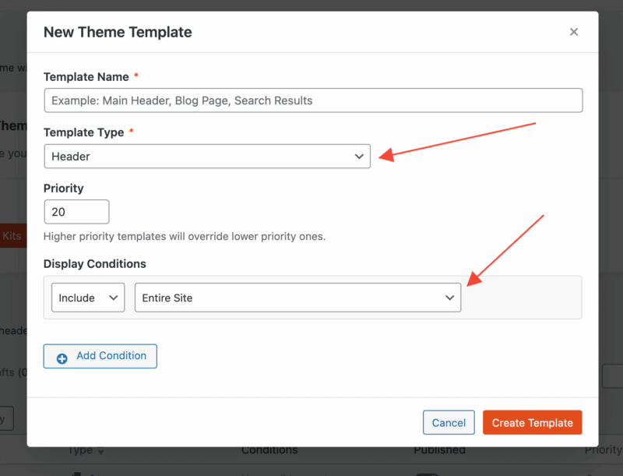The width and height of the screenshot is (623, 476).
Task: Close the New Theme Template dialog
Action: tap(574, 32)
